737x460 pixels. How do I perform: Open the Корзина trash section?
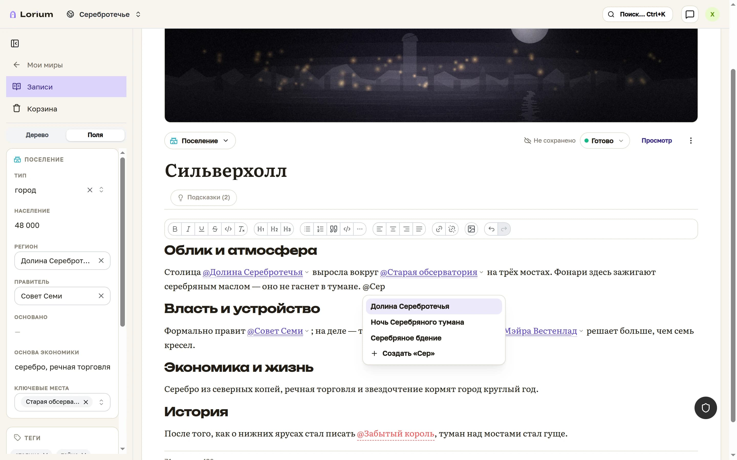click(66, 109)
